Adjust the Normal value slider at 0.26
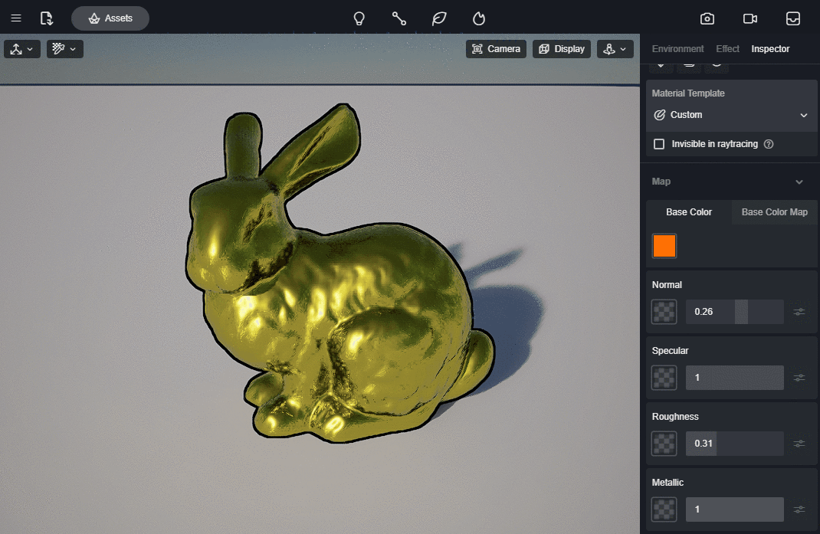This screenshot has height=534, width=820. point(735,312)
